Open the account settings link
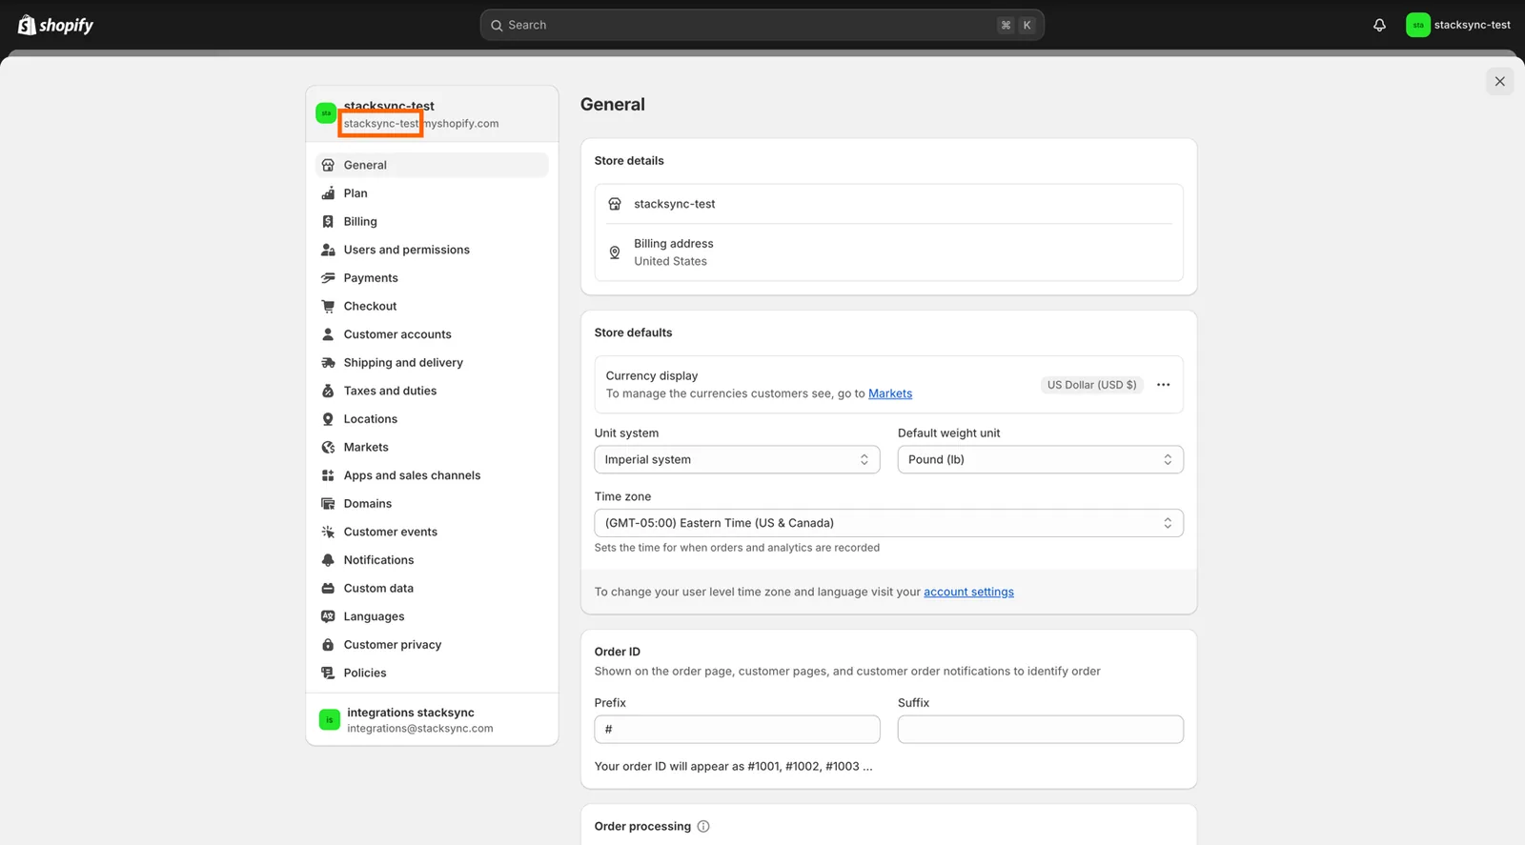Screen dimensions: 1525x845 (x=968, y=592)
